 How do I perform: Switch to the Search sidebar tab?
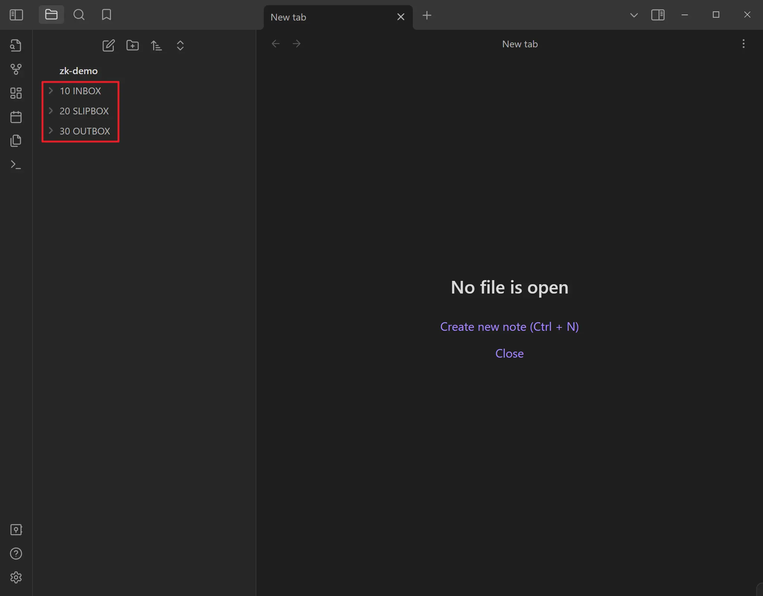point(79,15)
